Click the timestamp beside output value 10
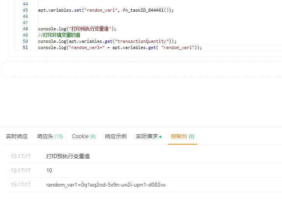Screen dimensions: 282x208 [21, 170]
